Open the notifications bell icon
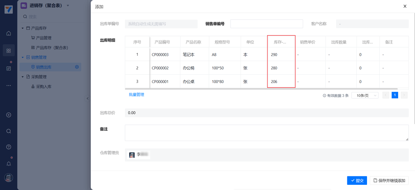The height and width of the screenshot is (190, 415). pyautogui.click(x=9, y=164)
